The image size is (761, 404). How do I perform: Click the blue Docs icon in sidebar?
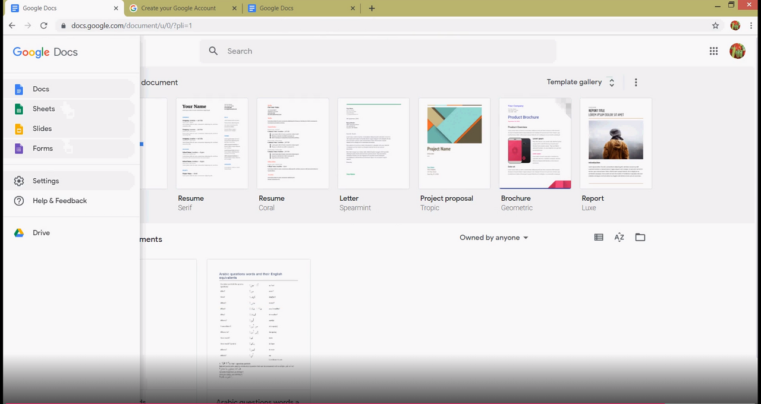[x=19, y=89]
